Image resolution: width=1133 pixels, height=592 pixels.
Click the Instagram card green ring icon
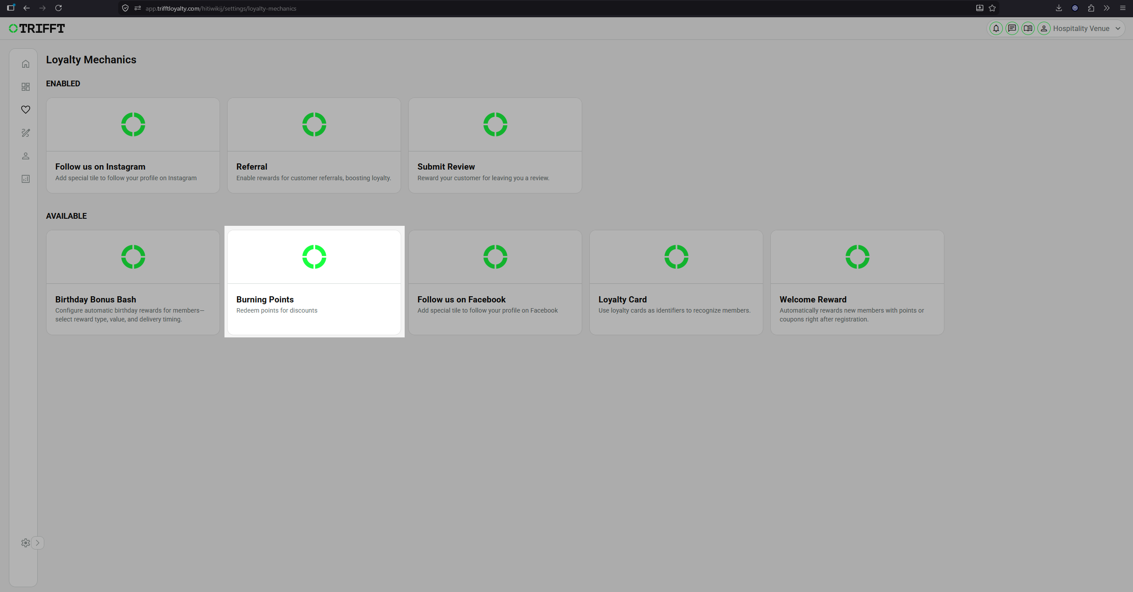coord(133,124)
